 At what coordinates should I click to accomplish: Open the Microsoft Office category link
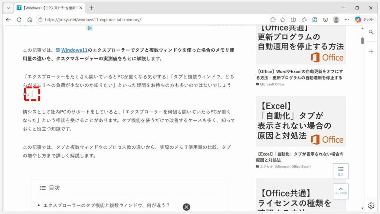[272, 84]
